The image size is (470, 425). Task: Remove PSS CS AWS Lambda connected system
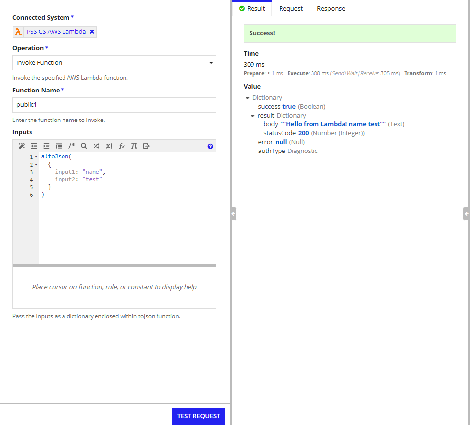tap(92, 32)
